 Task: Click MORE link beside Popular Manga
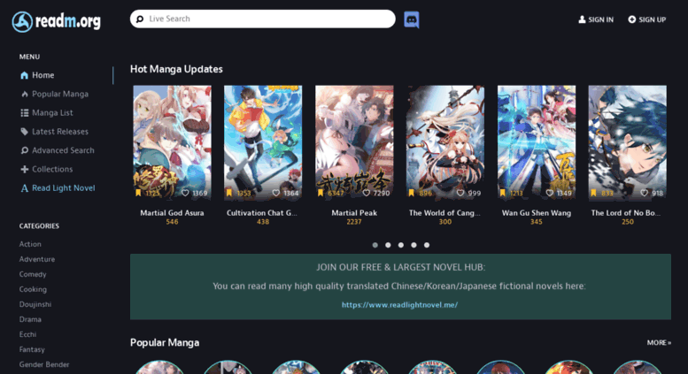tap(659, 343)
